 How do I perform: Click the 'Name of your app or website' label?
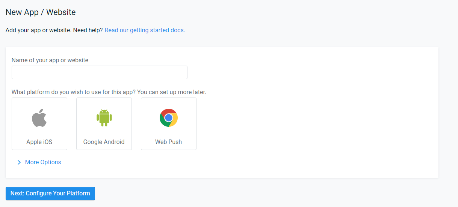(x=50, y=60)
